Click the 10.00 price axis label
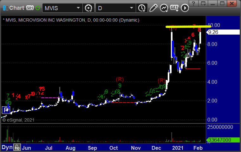Viewport: 241px width, 152px height. (214, 25)
